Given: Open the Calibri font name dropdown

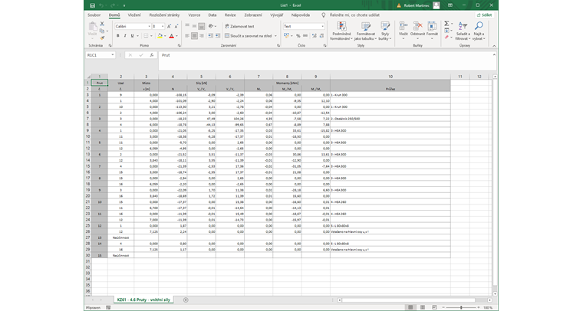Looking at the screenshot, I should [x=149, y=26].
